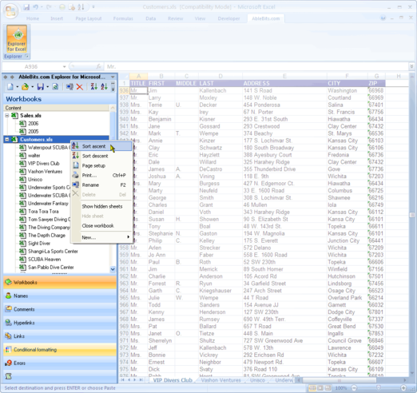
Task: Open the Errors pane in Explorer
Action: coord(60,363)
